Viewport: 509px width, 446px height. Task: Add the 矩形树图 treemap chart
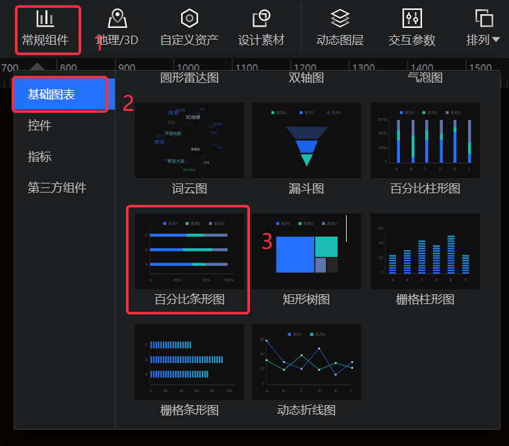(306, 252)
